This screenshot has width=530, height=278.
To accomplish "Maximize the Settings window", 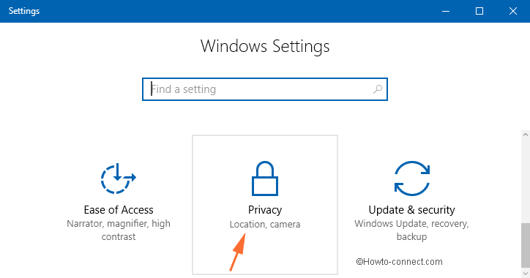I will tap(479, 11).
